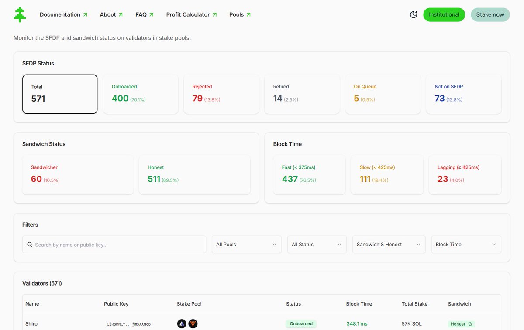Select the Fast block time card
The height and width of the screenshot is (330, 524).
[x=309, y=175]
